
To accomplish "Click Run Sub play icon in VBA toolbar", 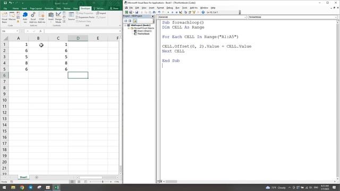I will click(168, 12).
